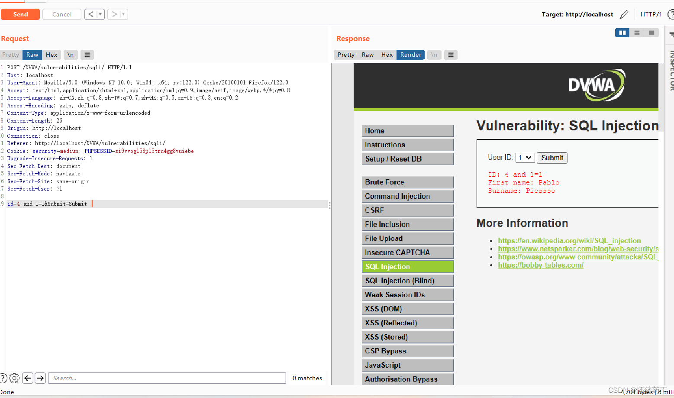
Task: Open SQL Injection (Blind) menu item
Action: coord(408,281)
